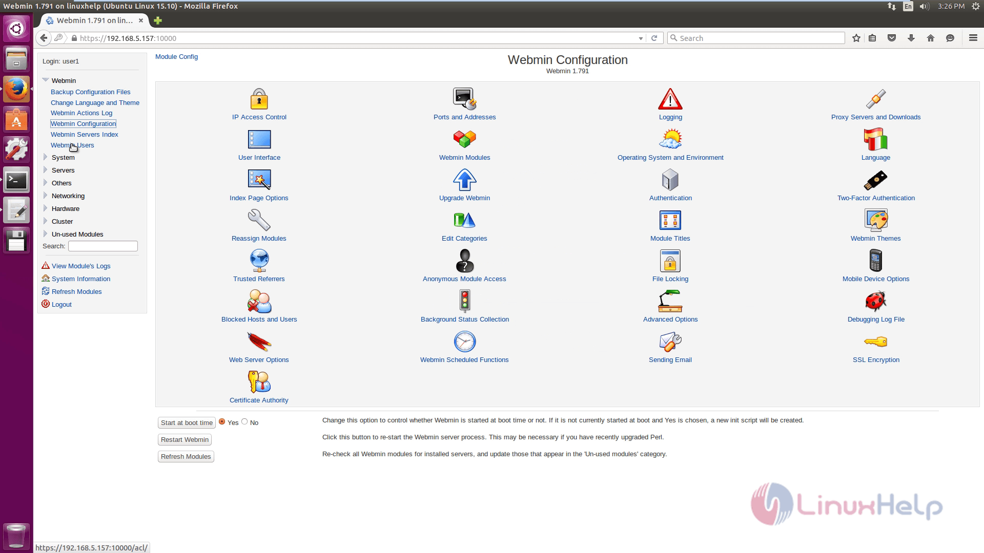Open the Certificate Authority icon

point(259,382)
